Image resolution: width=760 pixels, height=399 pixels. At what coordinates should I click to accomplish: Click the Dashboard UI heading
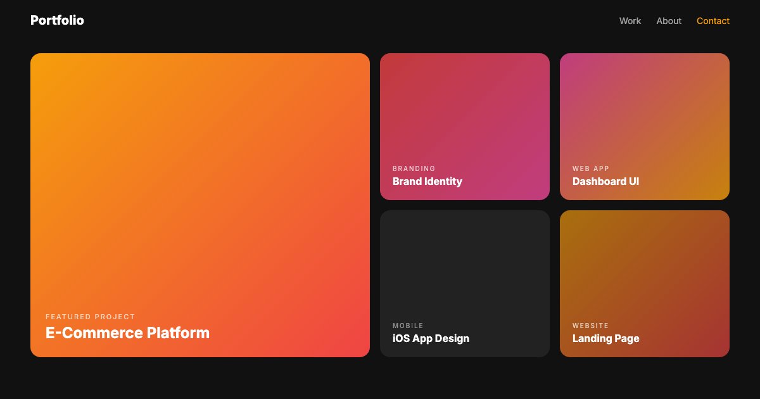[605, 181]
